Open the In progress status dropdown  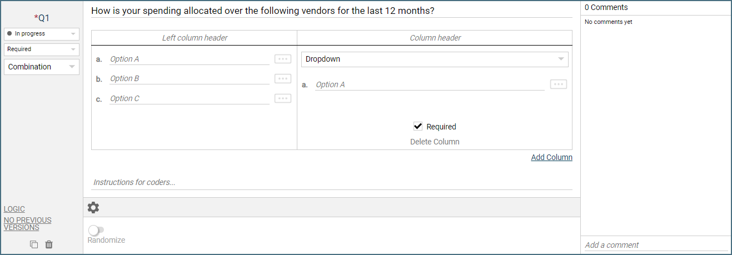coord(42,34)
